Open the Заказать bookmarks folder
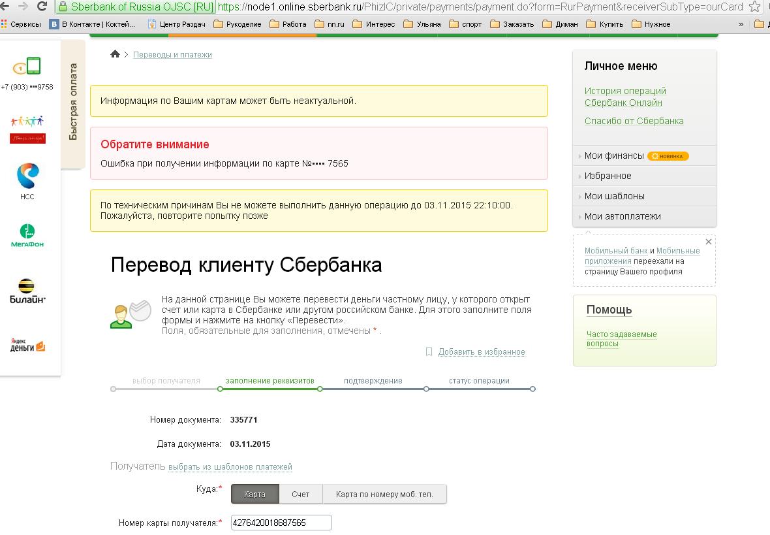 coord(512,24)
